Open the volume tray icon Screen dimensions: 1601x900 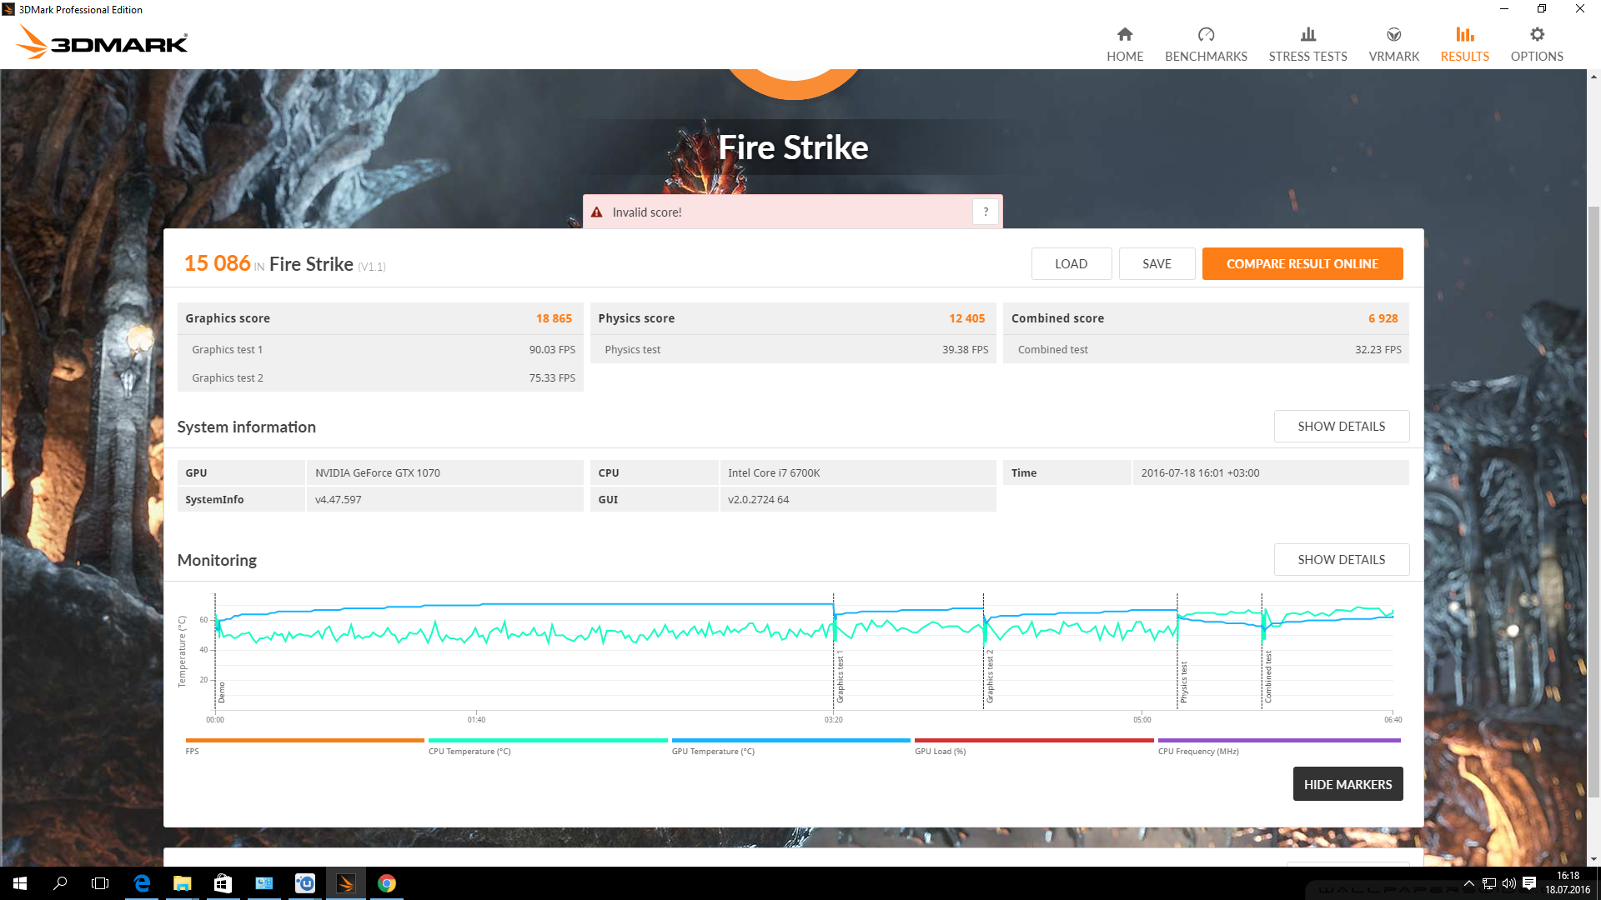pos(1508,883)
